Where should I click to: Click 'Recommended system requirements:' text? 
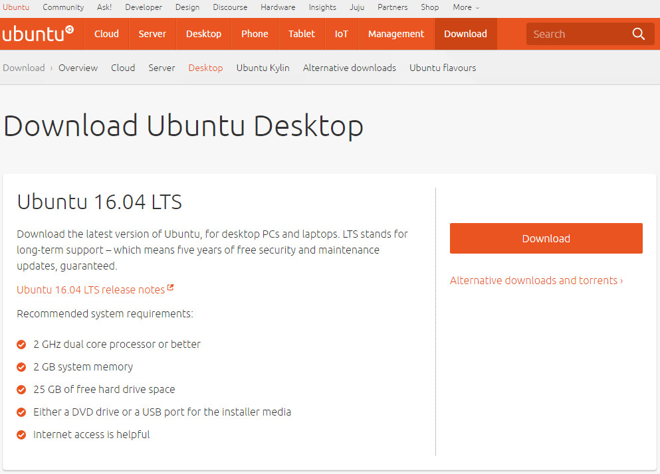pos(105,314)
